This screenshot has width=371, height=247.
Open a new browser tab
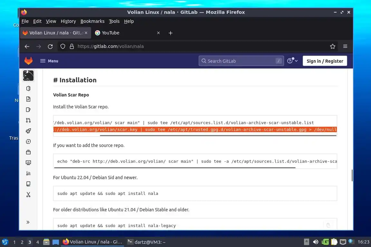click(170, 33)
